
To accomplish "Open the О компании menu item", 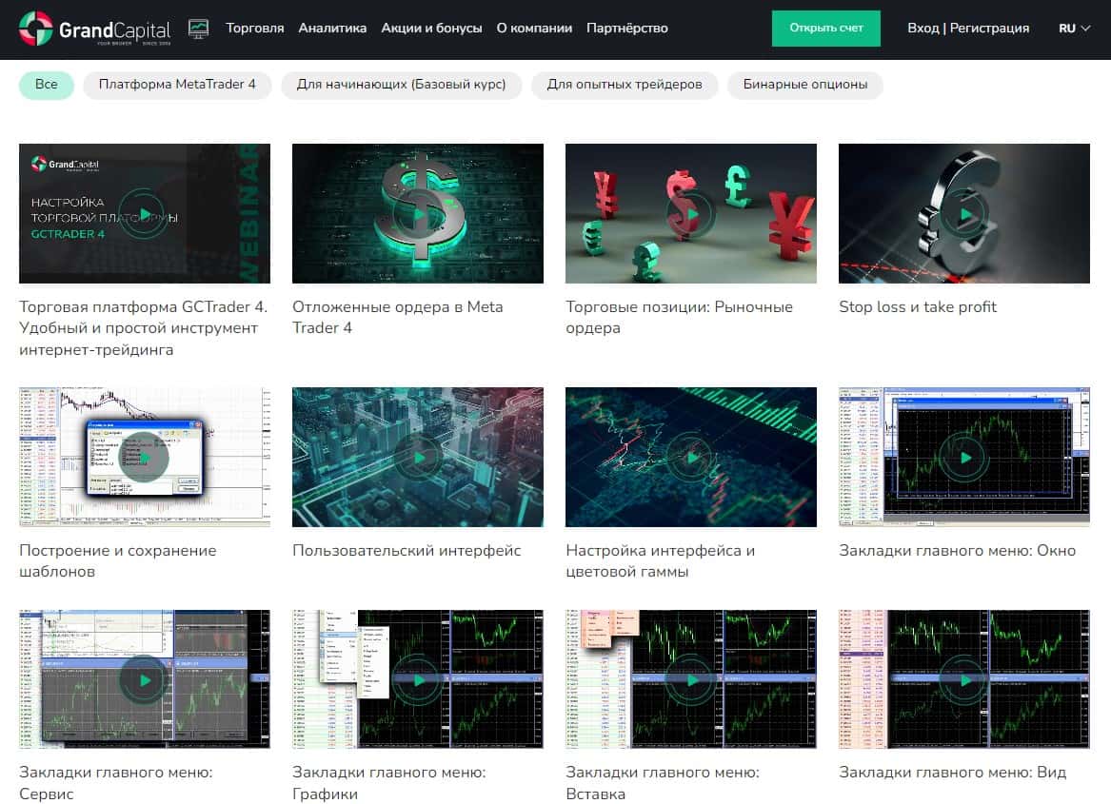I will point(534,29).
